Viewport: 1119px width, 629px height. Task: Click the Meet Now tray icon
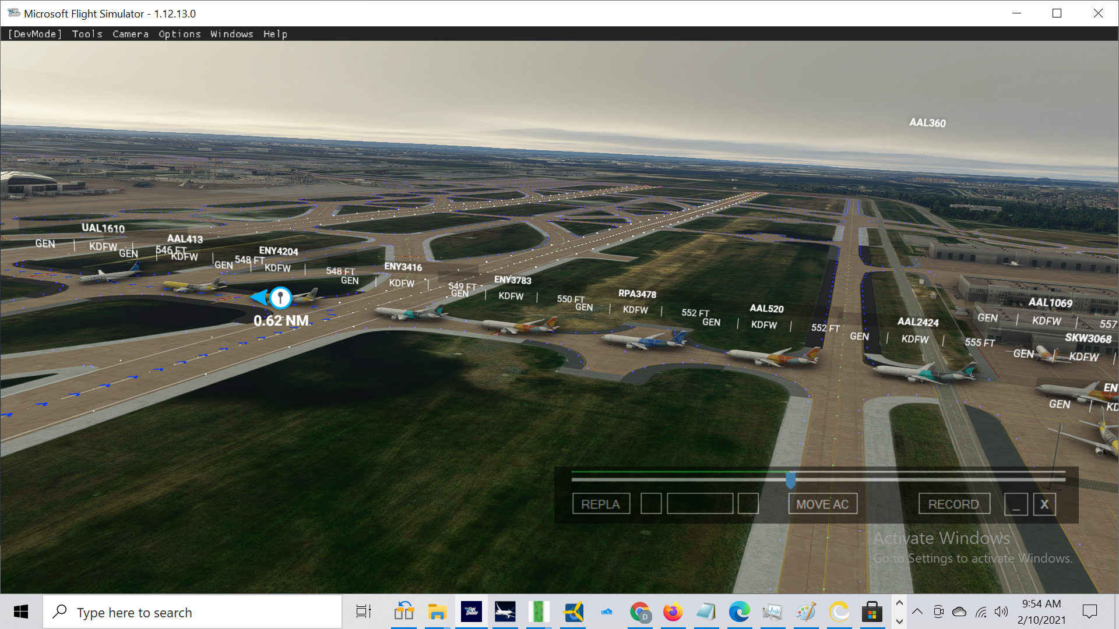click(938, 612)
